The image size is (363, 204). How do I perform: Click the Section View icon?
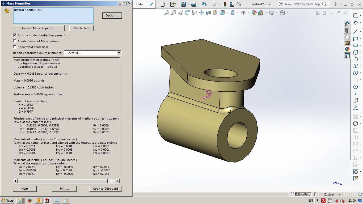point(208,12)
